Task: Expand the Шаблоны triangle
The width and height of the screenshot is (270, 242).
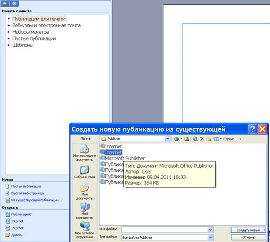Action: (x=9, y=45)
